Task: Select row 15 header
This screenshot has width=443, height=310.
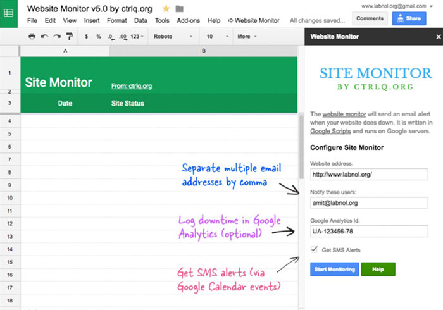Action: tap(9, 262)
